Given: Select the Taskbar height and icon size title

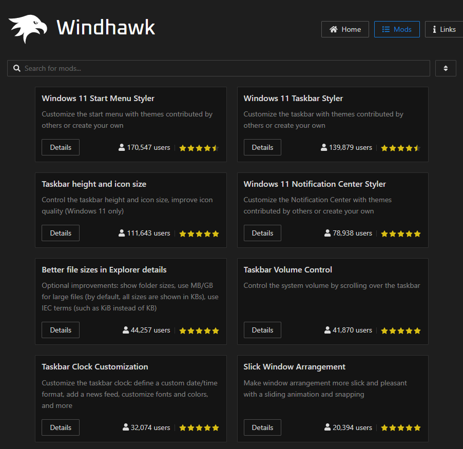Looking at the screenshot, I should [94, 184].
